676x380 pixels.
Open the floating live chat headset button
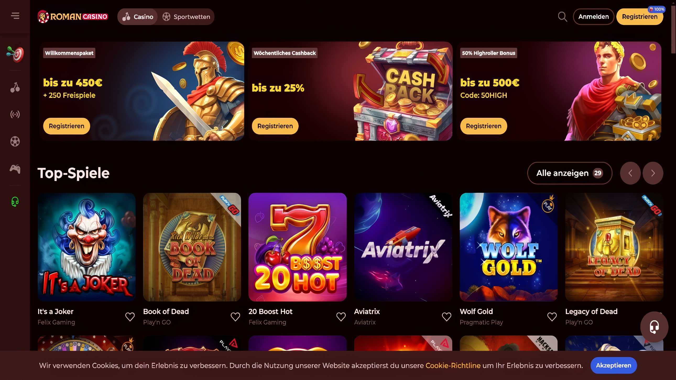[x=654, y=327]
